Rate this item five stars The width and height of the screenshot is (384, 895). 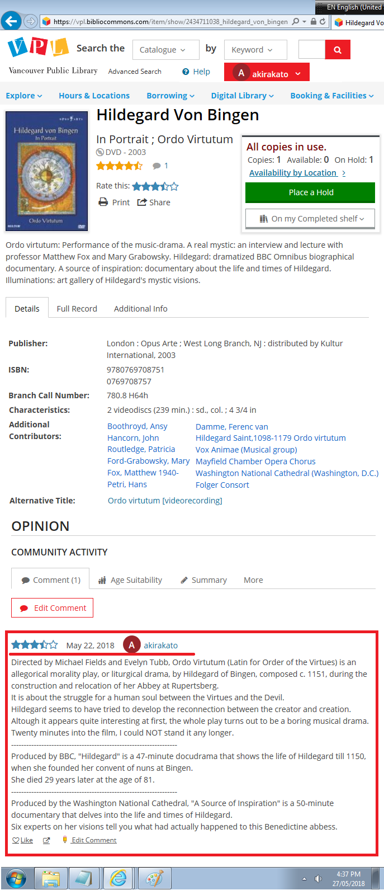(x=174, y=186)
